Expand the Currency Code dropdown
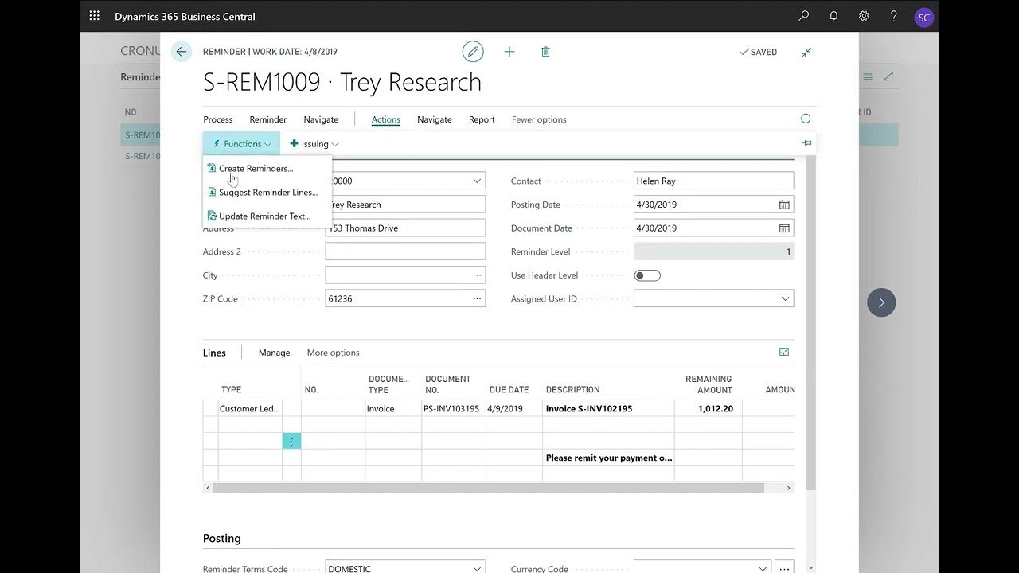This screenshot has height=573, width=1019. pos(763,568)
